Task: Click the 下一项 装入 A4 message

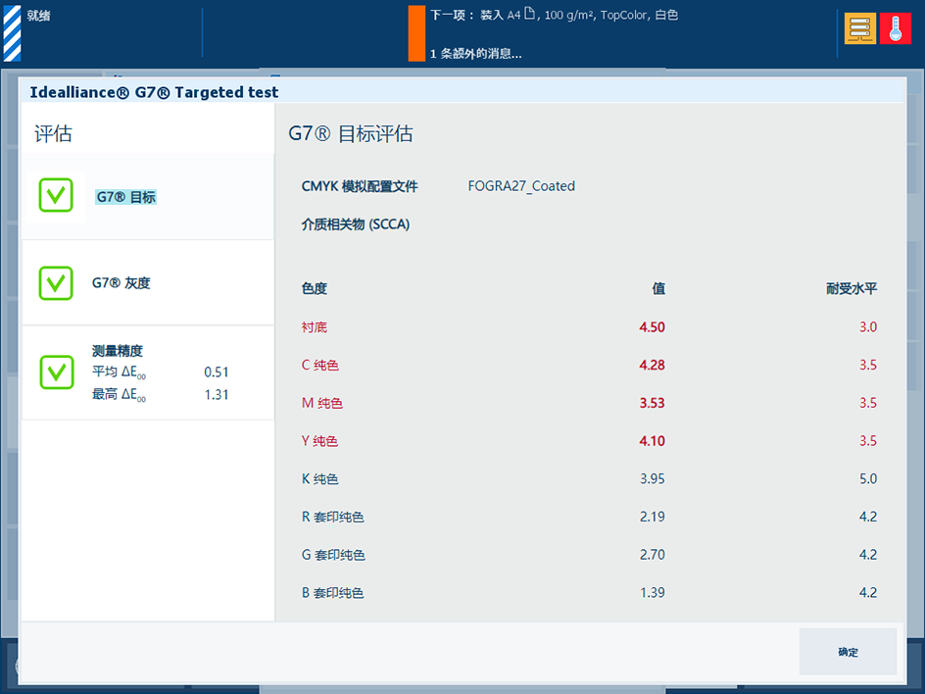Action: (x=554, y=15)
